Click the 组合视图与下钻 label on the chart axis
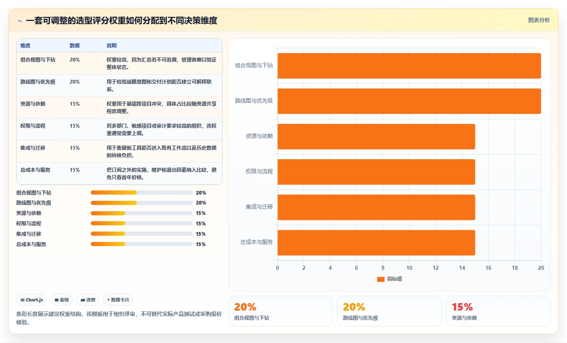This screenshot has height=343, width=567. click(254, 66)
